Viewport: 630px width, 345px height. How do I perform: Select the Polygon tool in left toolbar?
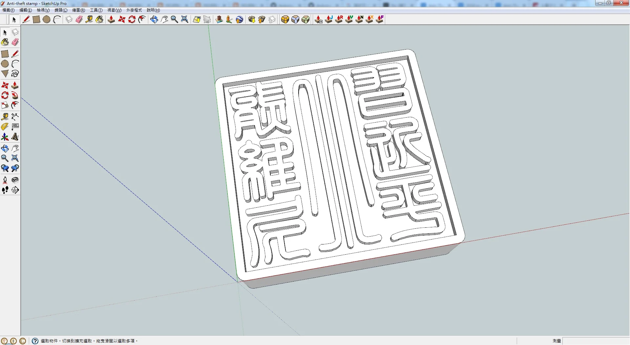pos(5,74)
